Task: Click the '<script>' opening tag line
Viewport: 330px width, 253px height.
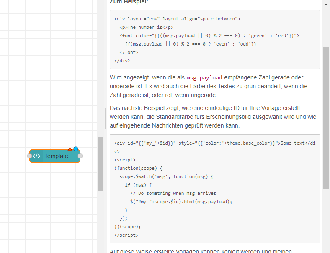Action: coord(125,160)
